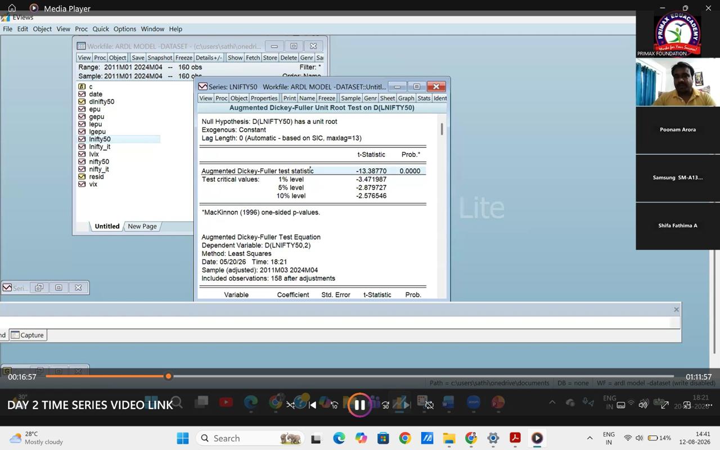Screen dimensions: 720x450
Task: Jump to the previous track
Action: 312,405
